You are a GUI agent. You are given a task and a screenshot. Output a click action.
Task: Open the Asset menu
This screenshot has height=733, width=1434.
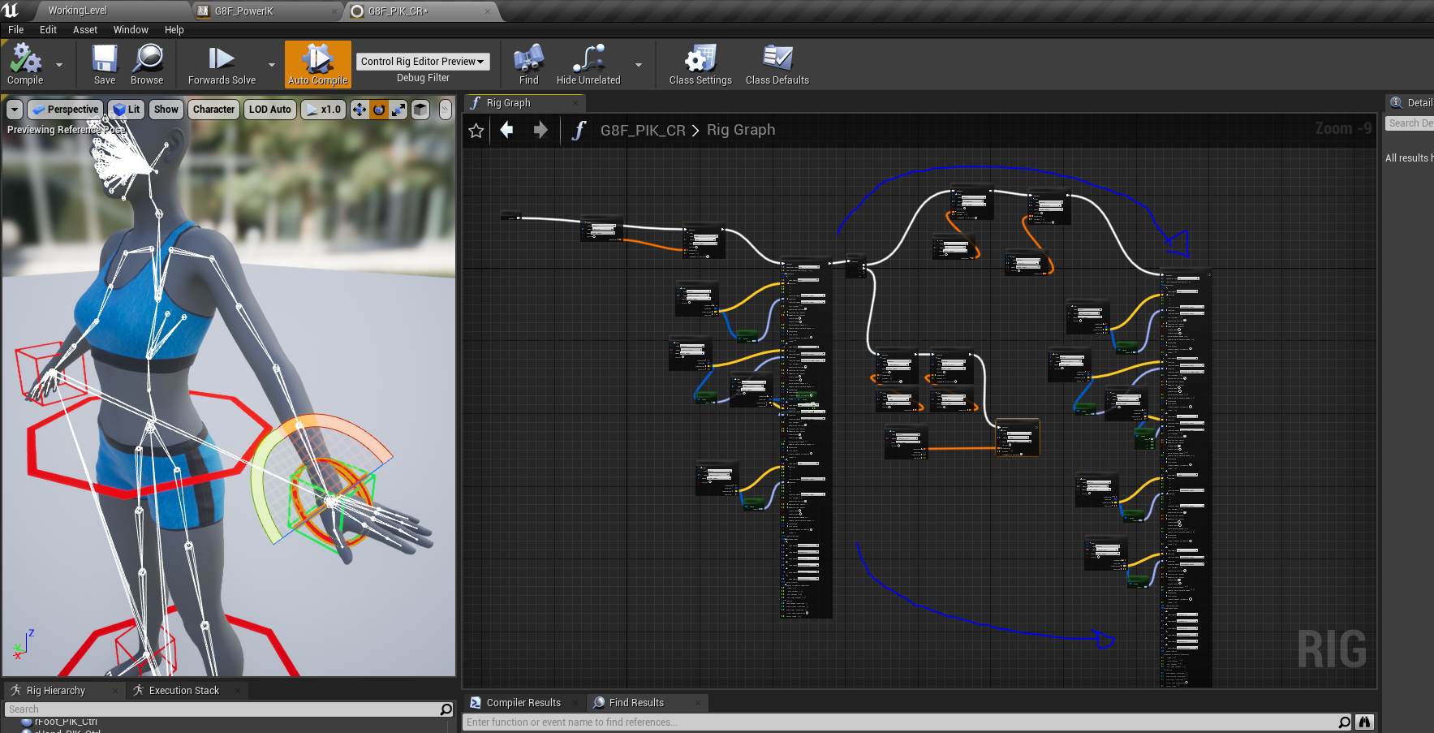pyautogui.click(x=84, y=30)
